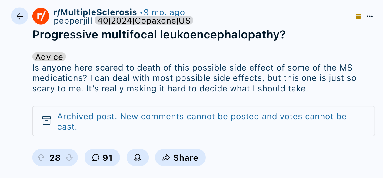Screen dimensions: 383x178
Task: Click the downvote arrow next to 28
Action: pyautogui.click(x=69, y=158)
